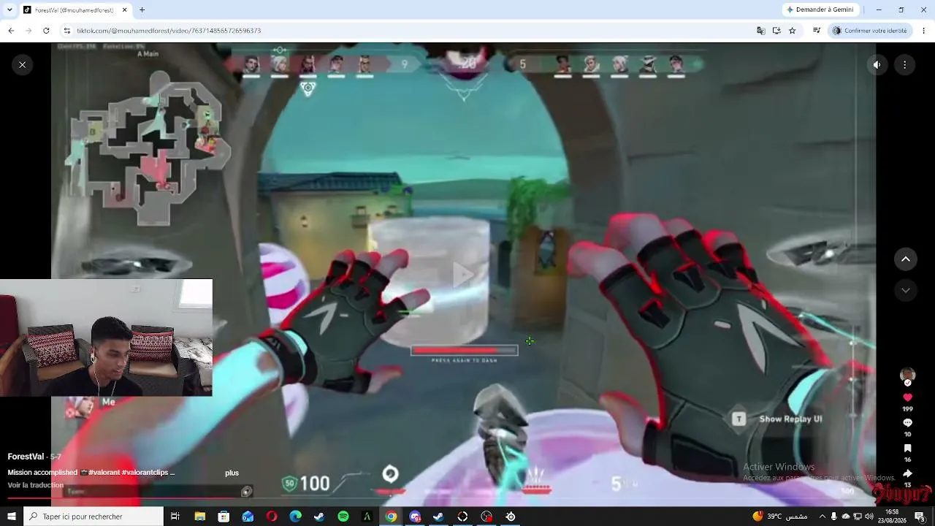The width and height of the screenshot is (935, 526).
Task: Open the Chrome three-dot menu
Action: pyautogui.click(x=924, y=31)
